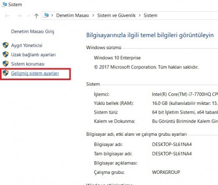The image size is (218, 185).
Task: Open Aygıt Yöneticisi
Action: click(x=27, y=46)
